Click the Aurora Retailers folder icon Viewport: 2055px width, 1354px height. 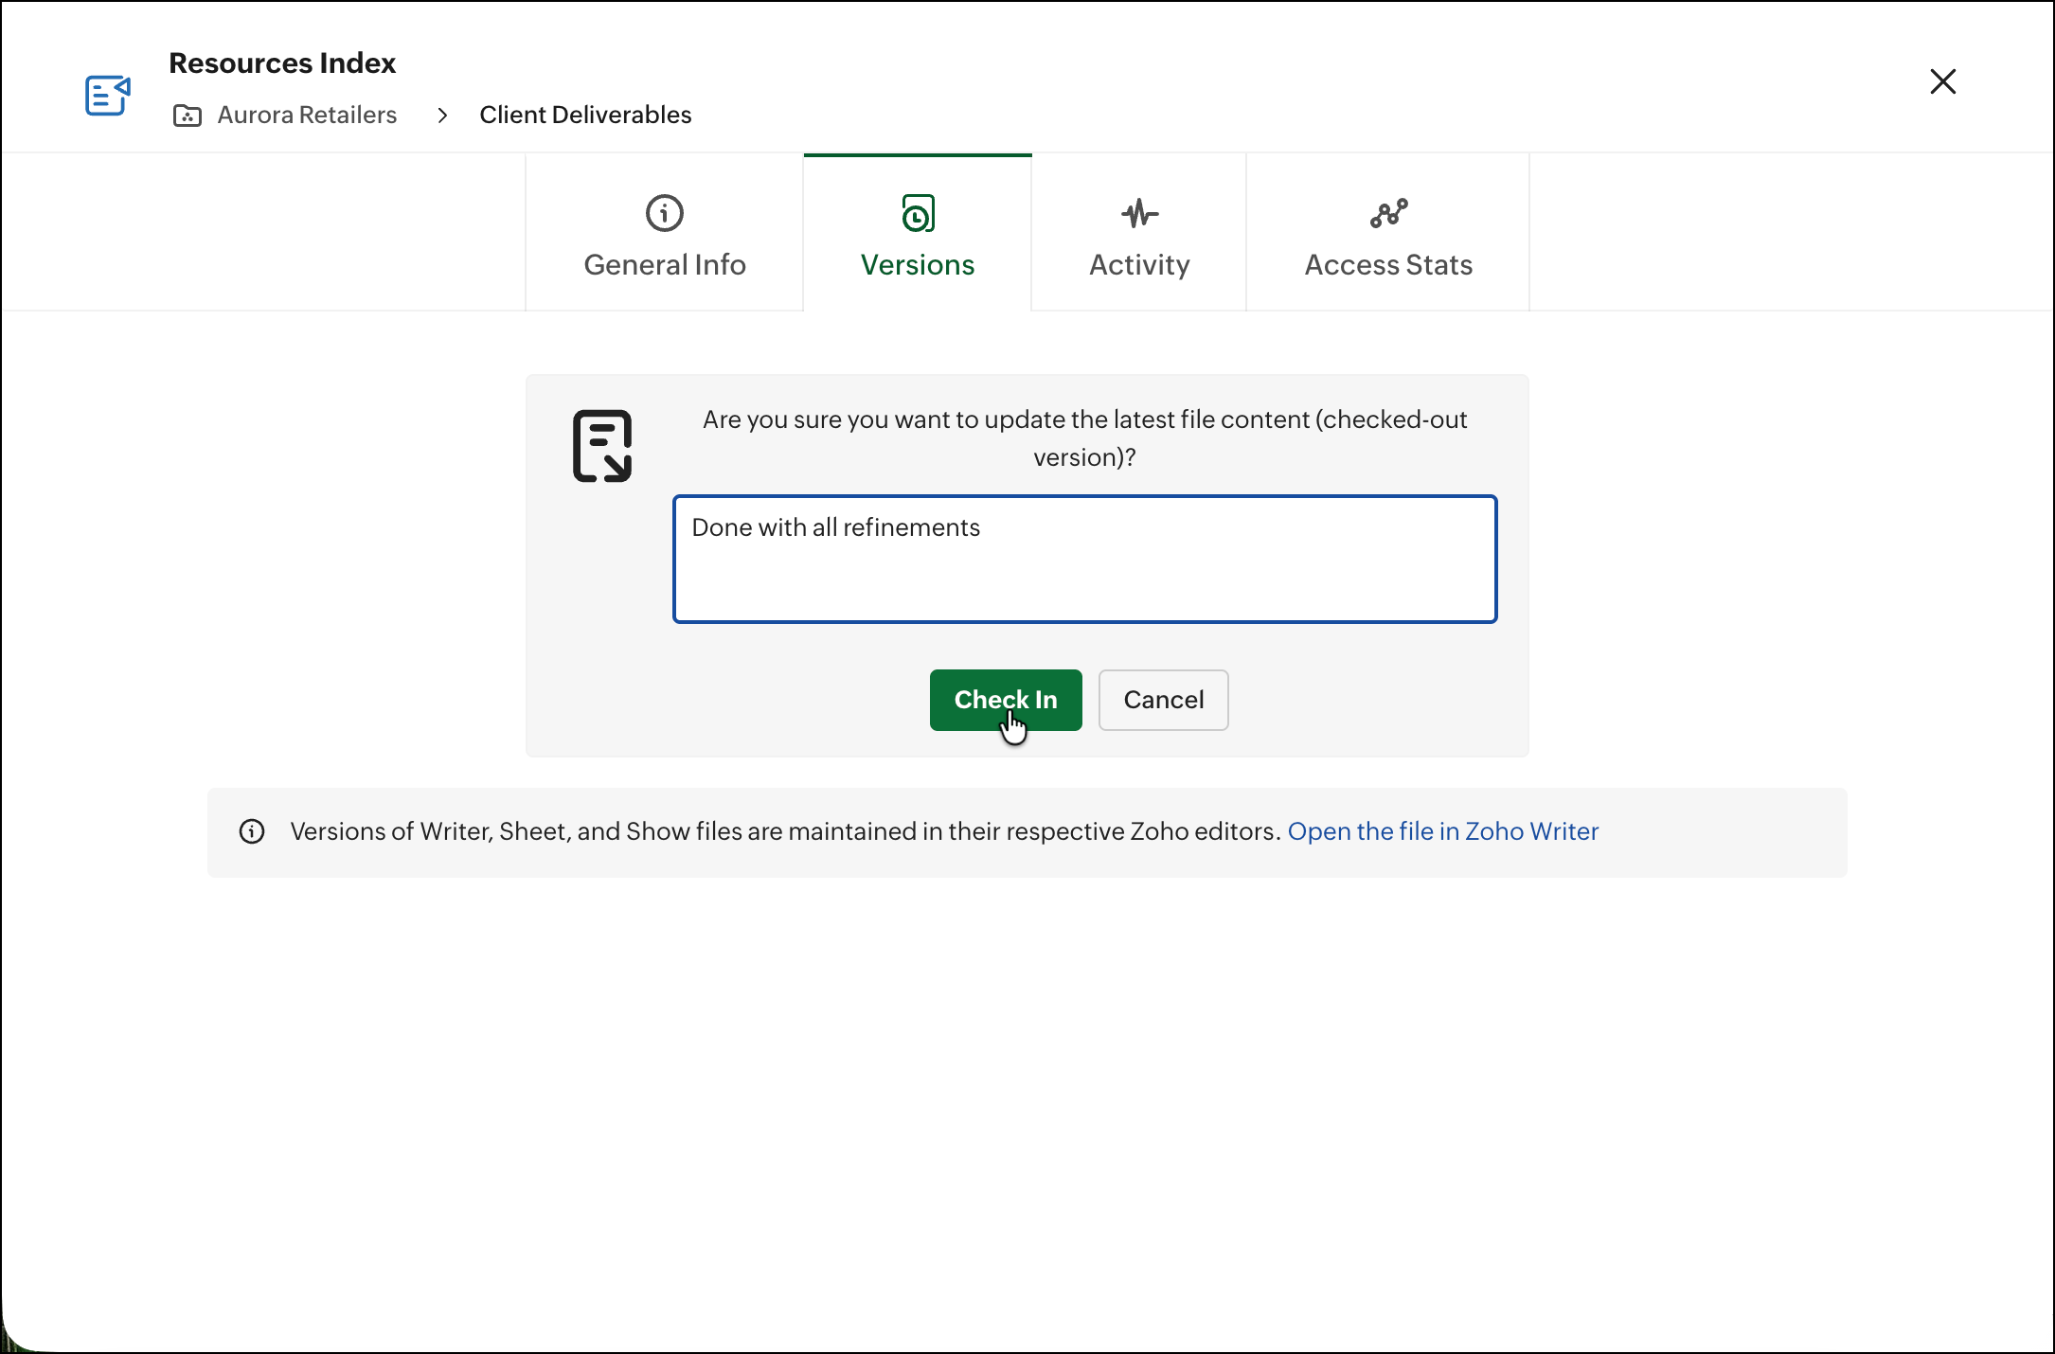pos(188,116)
